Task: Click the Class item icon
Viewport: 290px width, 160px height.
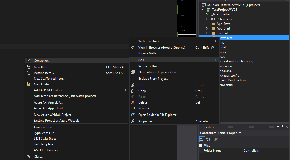Action: tap(28, 156)
